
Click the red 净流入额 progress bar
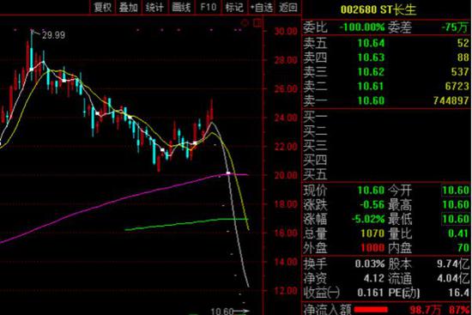[371, 310]
